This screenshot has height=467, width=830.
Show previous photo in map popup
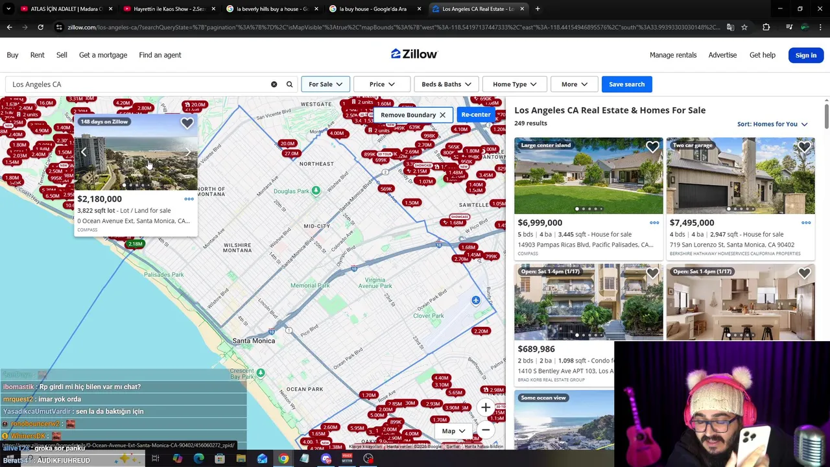(84, 152)
